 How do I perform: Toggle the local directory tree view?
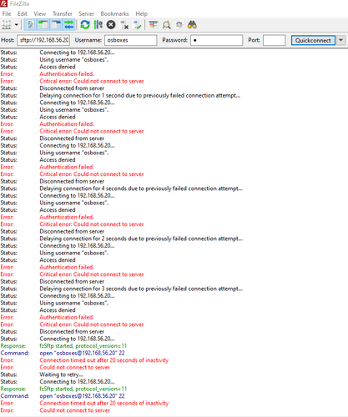(x=43, y=25)
